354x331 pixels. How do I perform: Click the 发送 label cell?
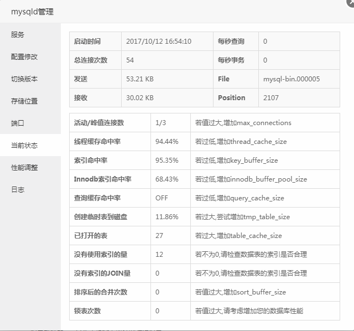pyautogui.click(x=96, y=79)
